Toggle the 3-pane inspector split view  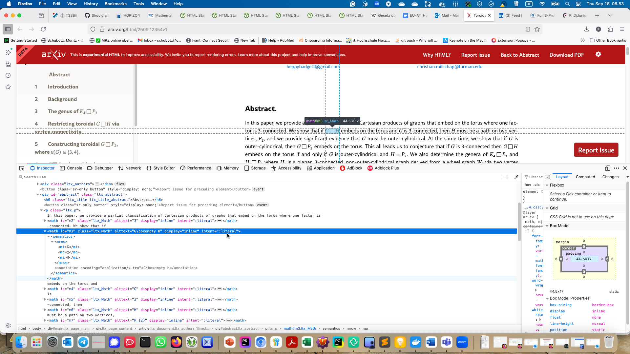point(548,177)
